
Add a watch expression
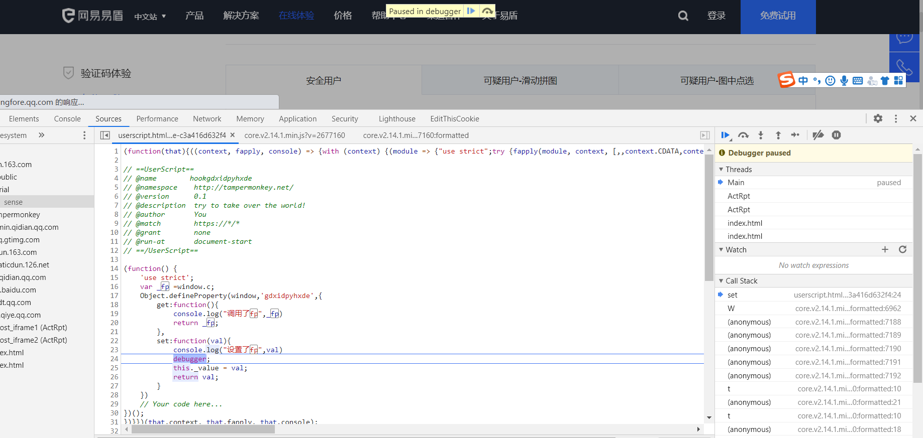click(885, 249)
